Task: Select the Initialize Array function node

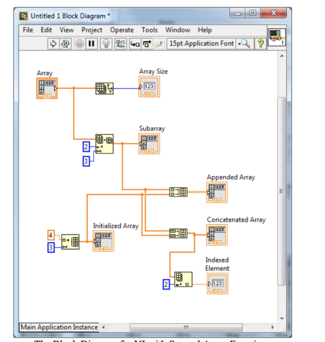Action: [x=70, y=242]
